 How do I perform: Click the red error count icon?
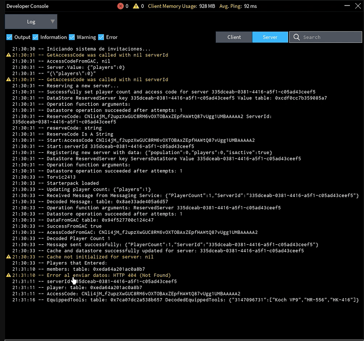pos(120,6)
